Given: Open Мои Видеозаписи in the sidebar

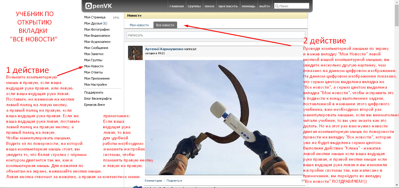Looking at the screenshot, I should [x=97, y=36].
